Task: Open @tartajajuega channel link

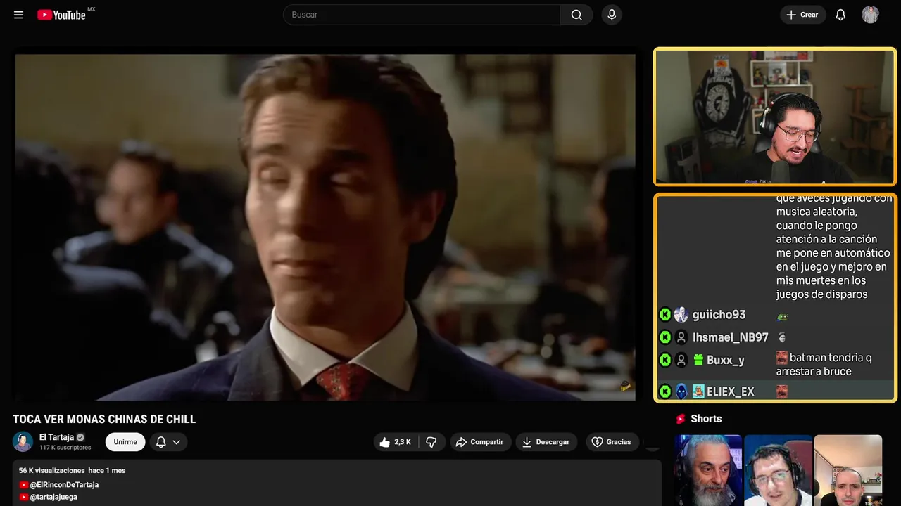Action: pos(53,497)
